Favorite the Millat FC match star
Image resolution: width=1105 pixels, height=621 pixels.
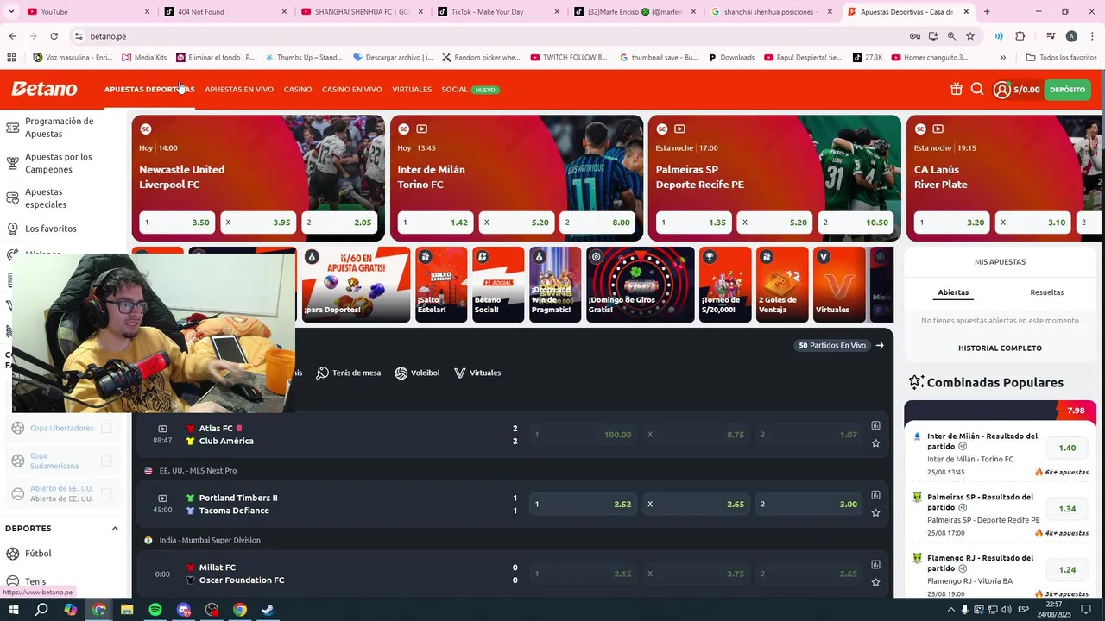pos(875,582)
